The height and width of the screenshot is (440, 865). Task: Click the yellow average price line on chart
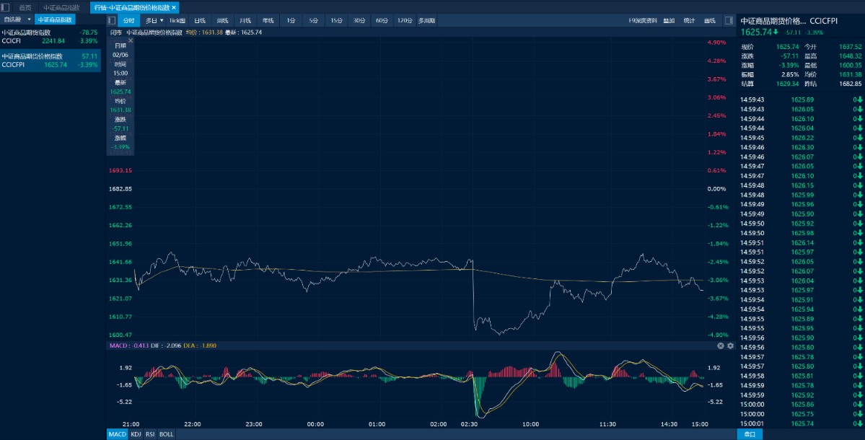(361, 271)
